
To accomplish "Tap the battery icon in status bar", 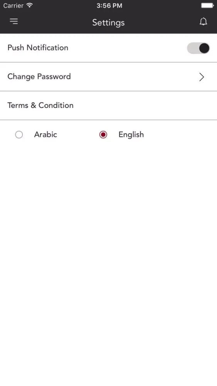I will point(207,5).
